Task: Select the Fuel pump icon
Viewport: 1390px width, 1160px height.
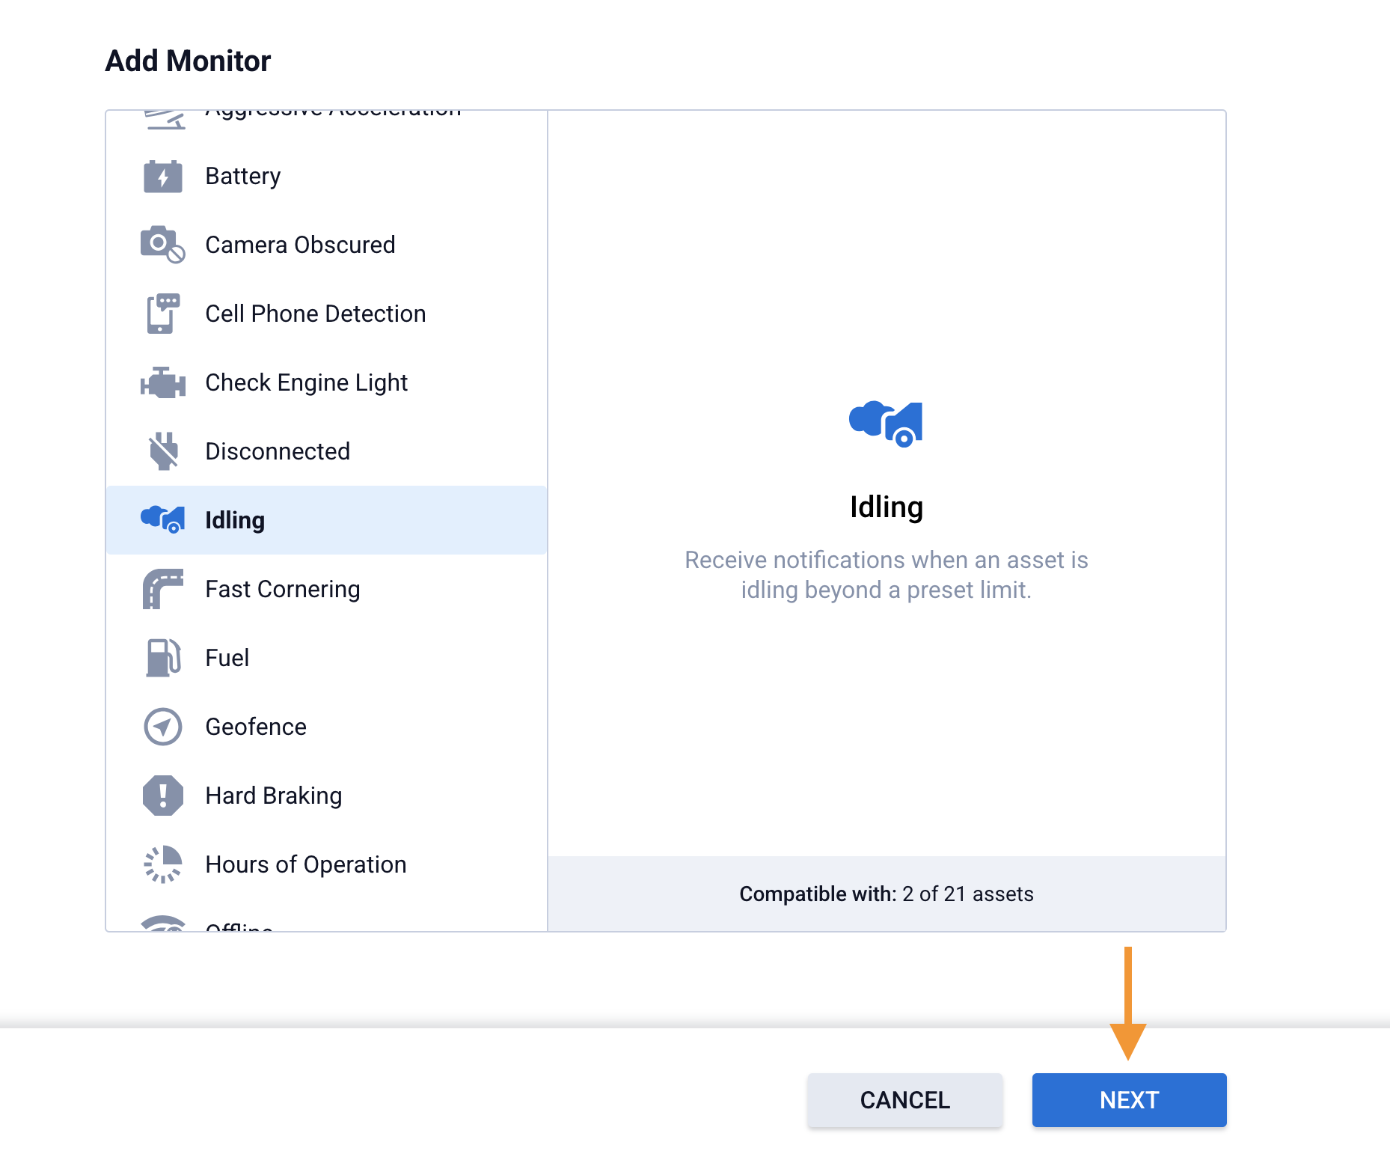Action: [x=162, y=658]
